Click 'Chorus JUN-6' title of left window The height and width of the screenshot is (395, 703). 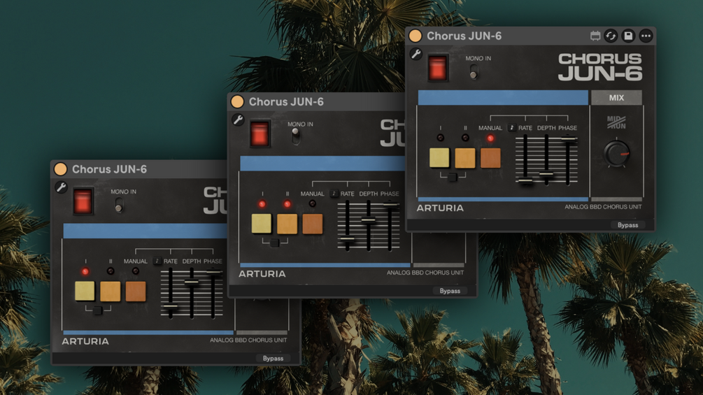click(109, 169)
